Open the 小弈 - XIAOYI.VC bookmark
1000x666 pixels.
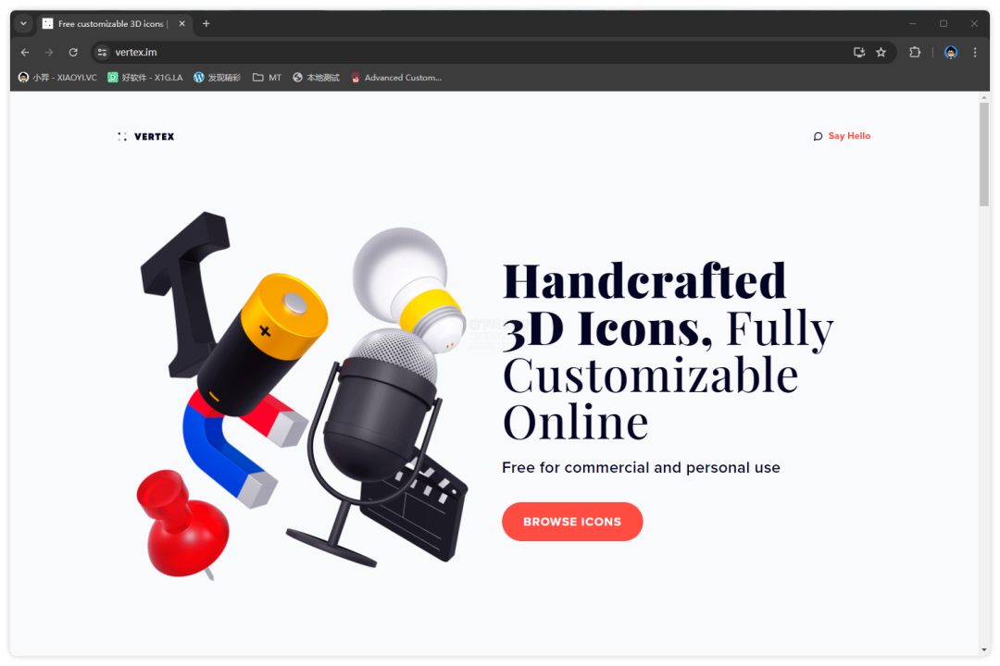click(57, 78)
